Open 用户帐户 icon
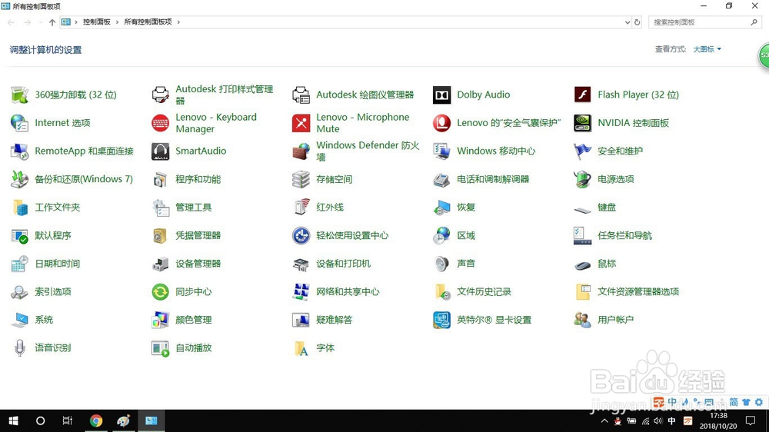769x432 pixels. click(582, 320)
